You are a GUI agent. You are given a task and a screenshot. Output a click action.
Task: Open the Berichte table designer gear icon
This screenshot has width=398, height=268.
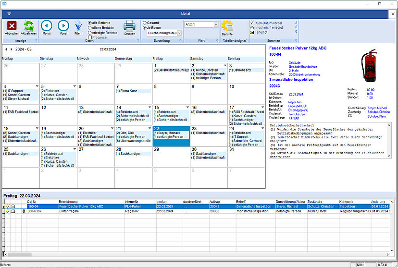pos(227,26)
